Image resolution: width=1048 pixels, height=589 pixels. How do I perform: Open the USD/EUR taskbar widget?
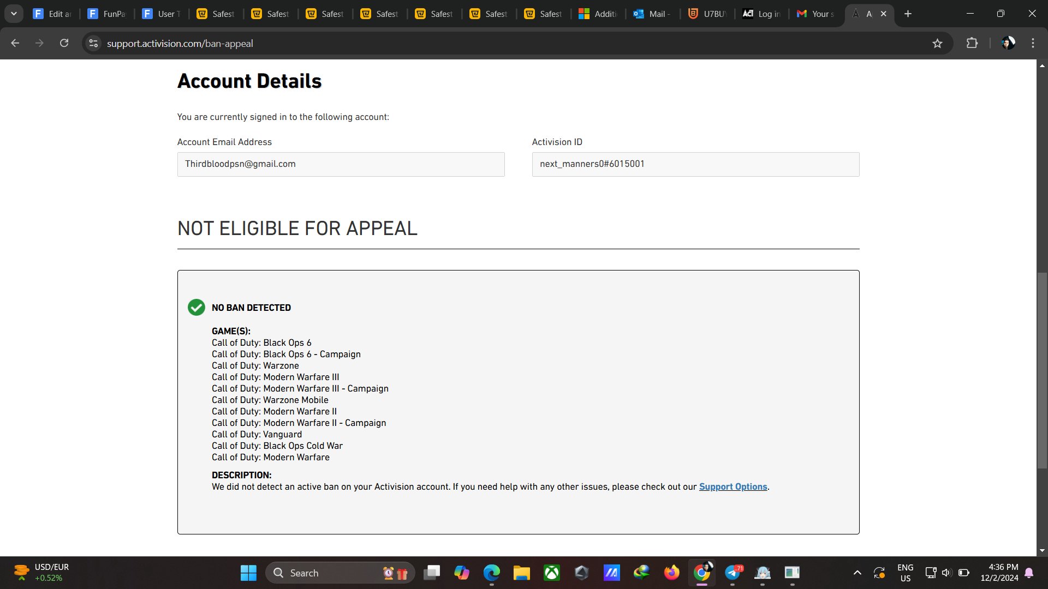pyautogui.click(x=41, y=573)
